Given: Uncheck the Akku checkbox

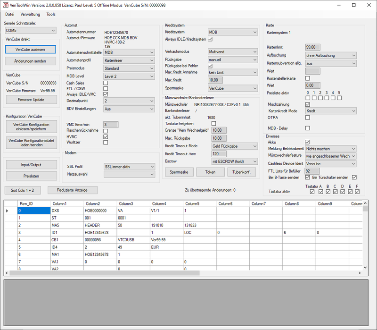Looking at the screenshot, I should pos(307,142).
